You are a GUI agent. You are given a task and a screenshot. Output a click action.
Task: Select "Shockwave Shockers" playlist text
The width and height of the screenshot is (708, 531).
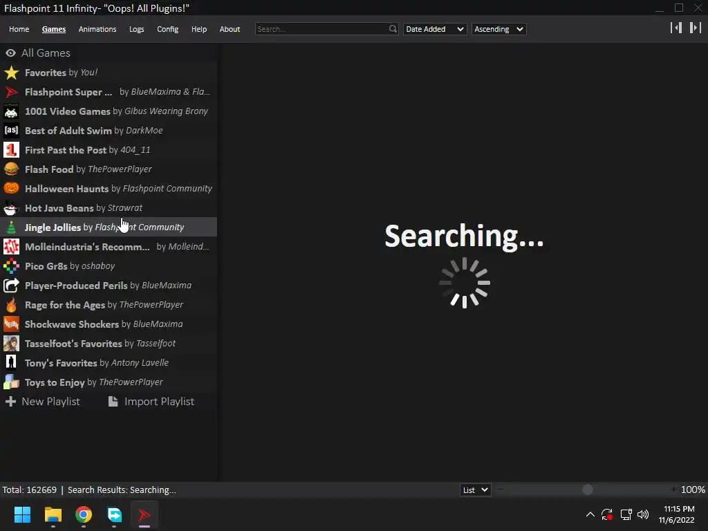point(72,324)
